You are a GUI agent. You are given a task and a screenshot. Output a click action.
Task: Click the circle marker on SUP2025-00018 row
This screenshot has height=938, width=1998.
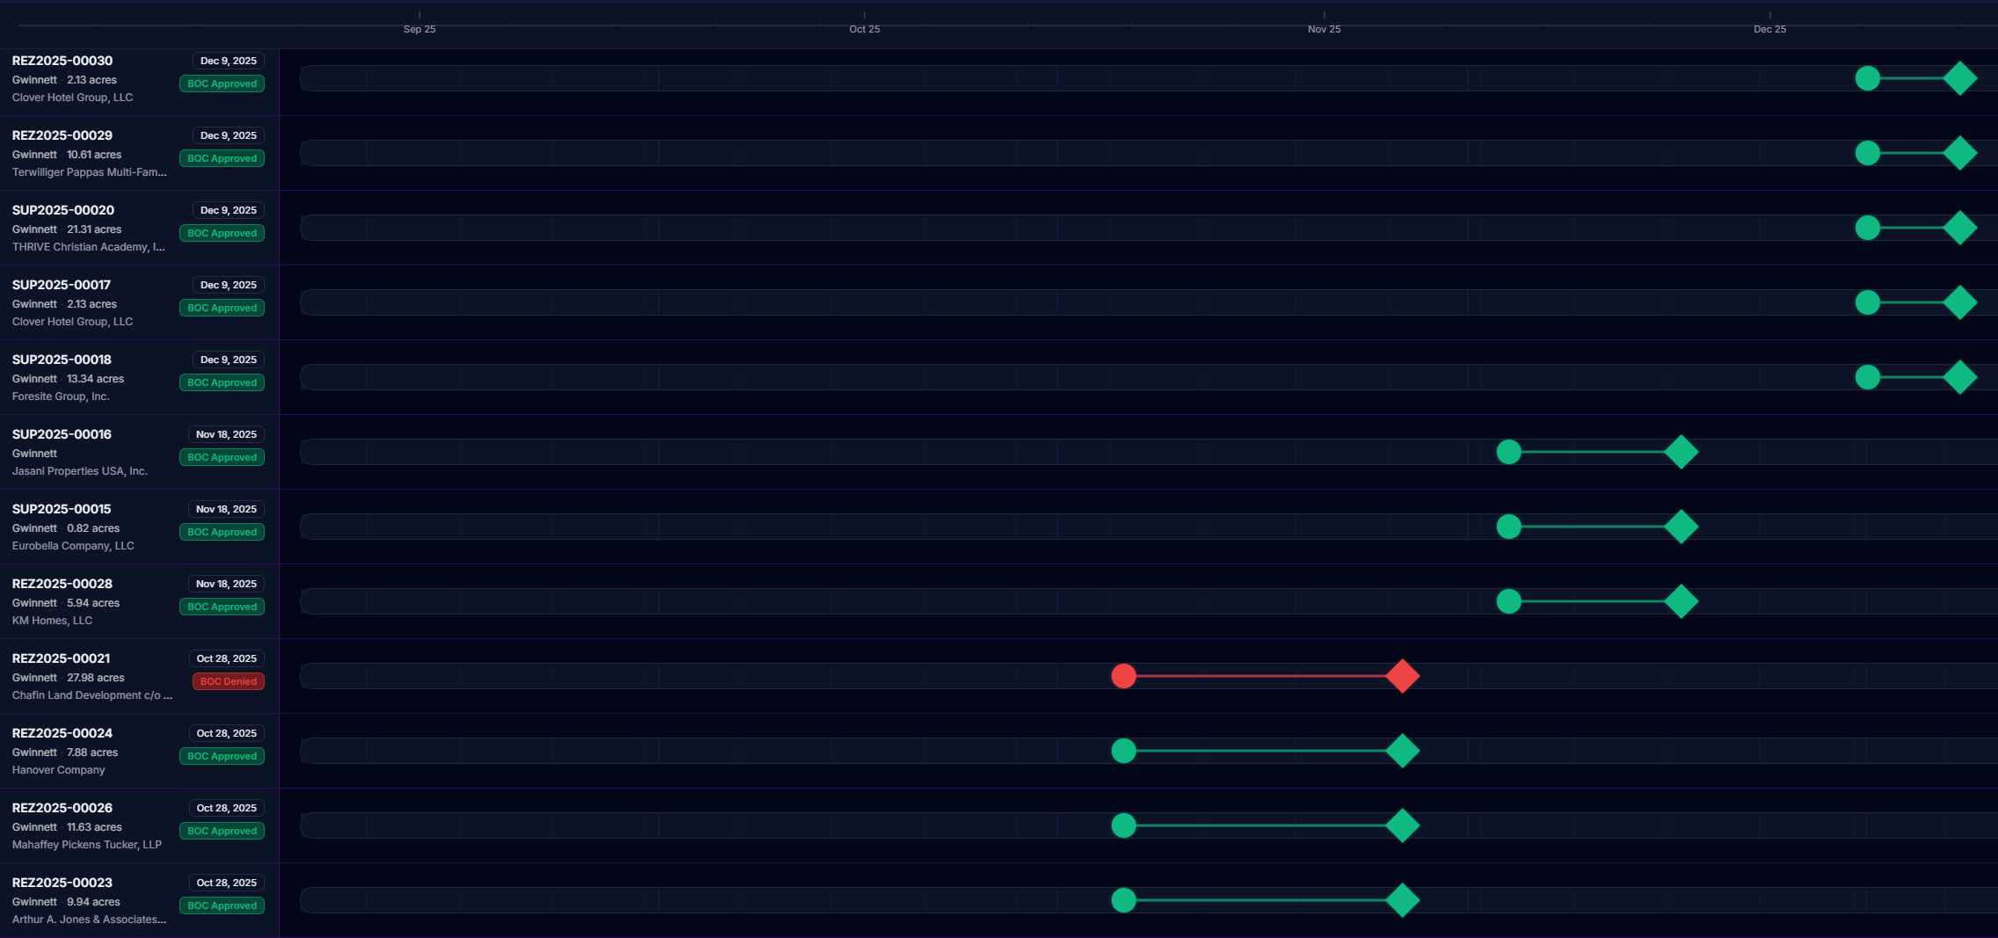coord(1867,377)
